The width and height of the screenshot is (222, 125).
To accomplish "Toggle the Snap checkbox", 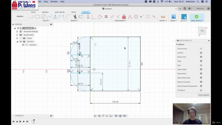I will 201,61.
